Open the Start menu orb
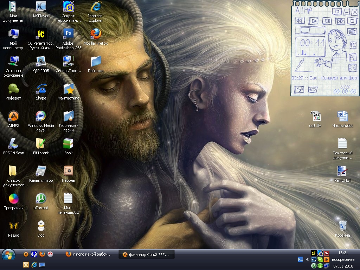 tap(8, 255)
